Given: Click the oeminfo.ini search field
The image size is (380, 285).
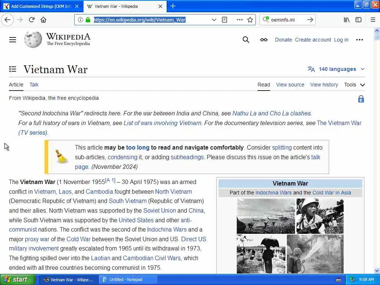Looking at the screenshot, I should coord(287,20).
